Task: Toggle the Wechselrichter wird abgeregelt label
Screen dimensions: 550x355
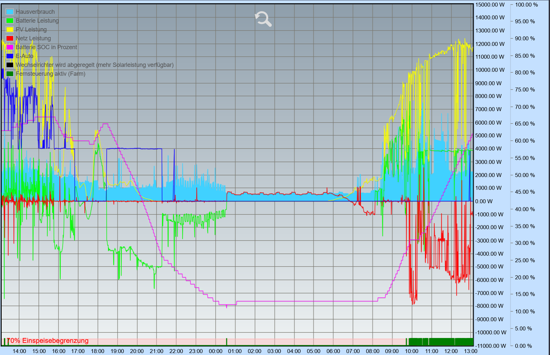Action: tap(95, 65)
